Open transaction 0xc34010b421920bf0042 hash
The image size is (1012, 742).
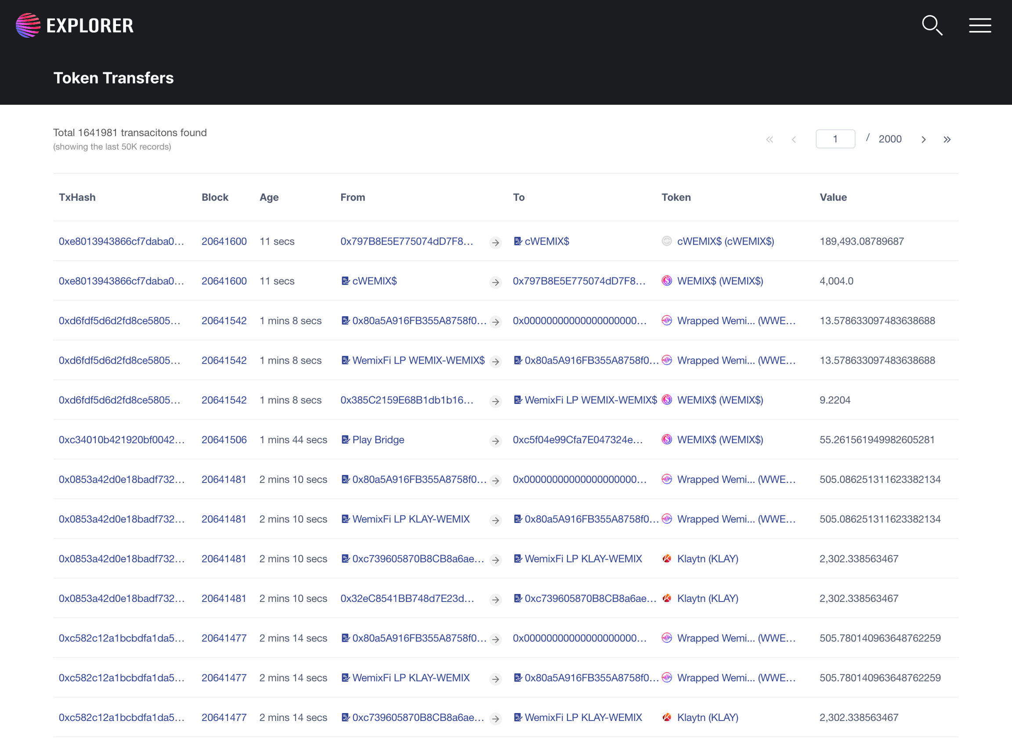[121, 439]
